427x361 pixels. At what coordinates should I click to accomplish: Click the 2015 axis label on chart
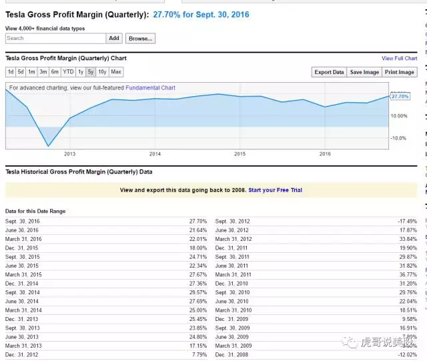tap(240, 154)
